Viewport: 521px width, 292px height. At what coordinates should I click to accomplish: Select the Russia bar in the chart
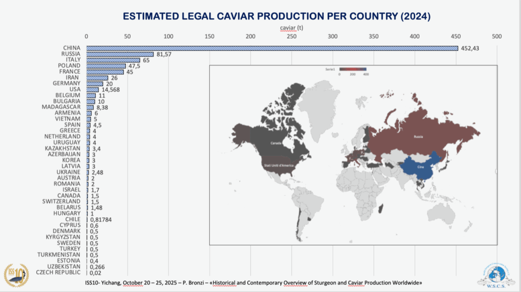120,54
